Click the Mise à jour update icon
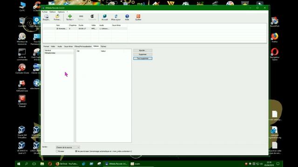This screenshot has width=298, height=167. (x=116, y=17)
